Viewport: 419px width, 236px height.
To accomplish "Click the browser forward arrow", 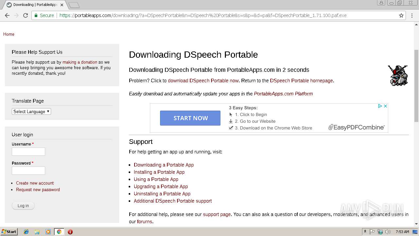I will 16,15.
